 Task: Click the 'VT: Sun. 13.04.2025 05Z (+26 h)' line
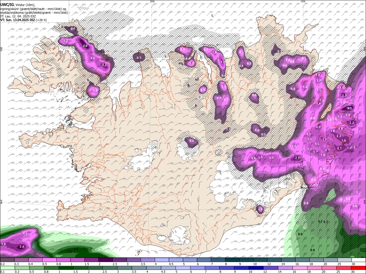tap(23, 20)
